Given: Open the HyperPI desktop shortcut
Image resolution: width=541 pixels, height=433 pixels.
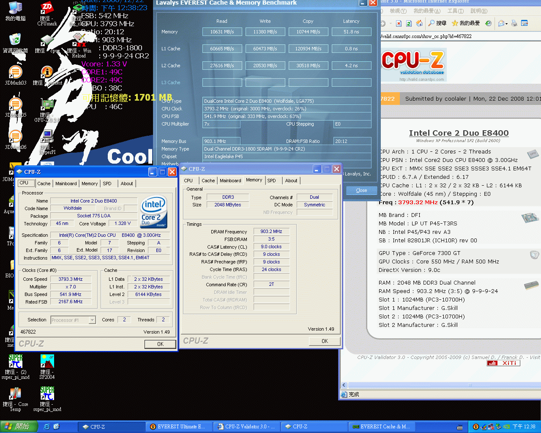Looking at the screenshot, I should 47,142.
